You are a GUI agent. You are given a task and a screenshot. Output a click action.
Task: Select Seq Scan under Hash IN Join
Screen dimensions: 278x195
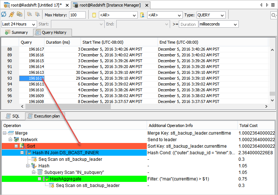pos(138,159)
